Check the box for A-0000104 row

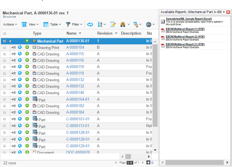(x=4, y=48)
